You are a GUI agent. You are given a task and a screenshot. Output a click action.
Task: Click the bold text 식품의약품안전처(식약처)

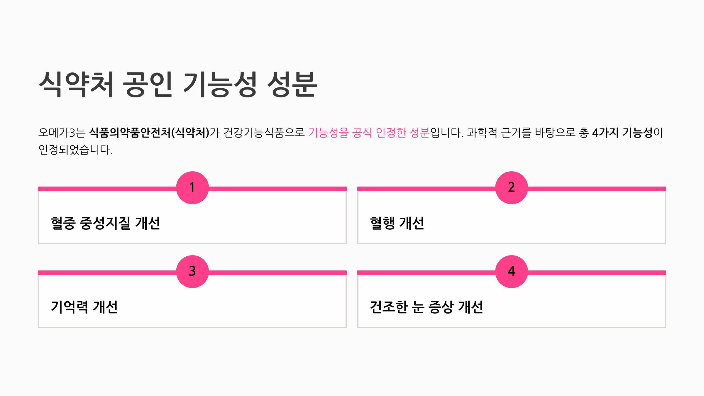149,133
